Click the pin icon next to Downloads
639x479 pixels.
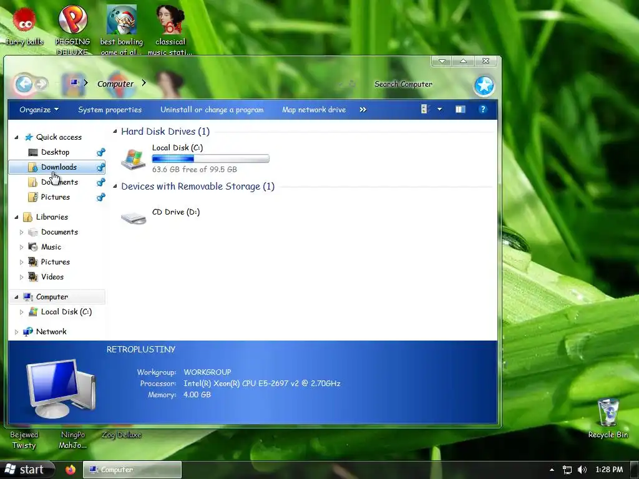[x=100, y=167]
